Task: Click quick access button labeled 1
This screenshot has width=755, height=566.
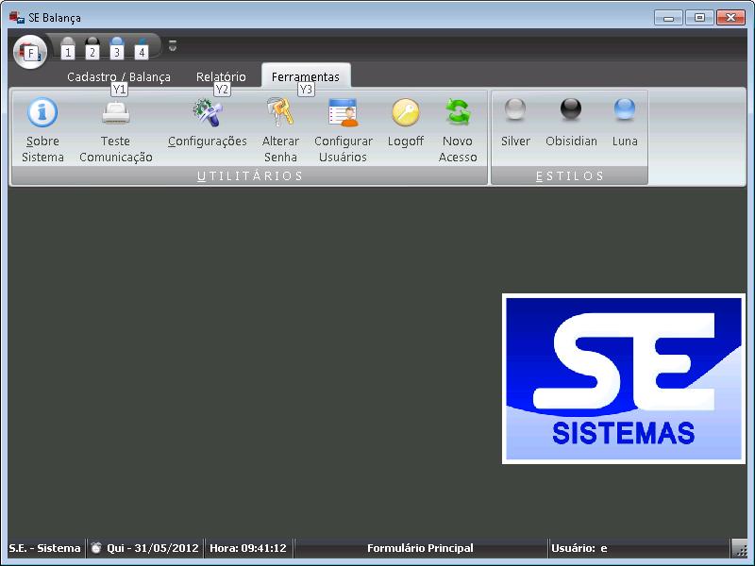Action: click(67, 47)
